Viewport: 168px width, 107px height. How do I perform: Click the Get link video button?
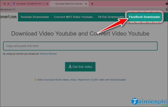click(x=80, y=67)
